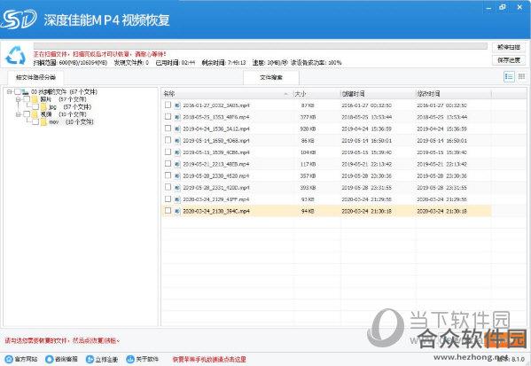Check the 2018-05-25 377 KB file checkbox

(168, 116)
